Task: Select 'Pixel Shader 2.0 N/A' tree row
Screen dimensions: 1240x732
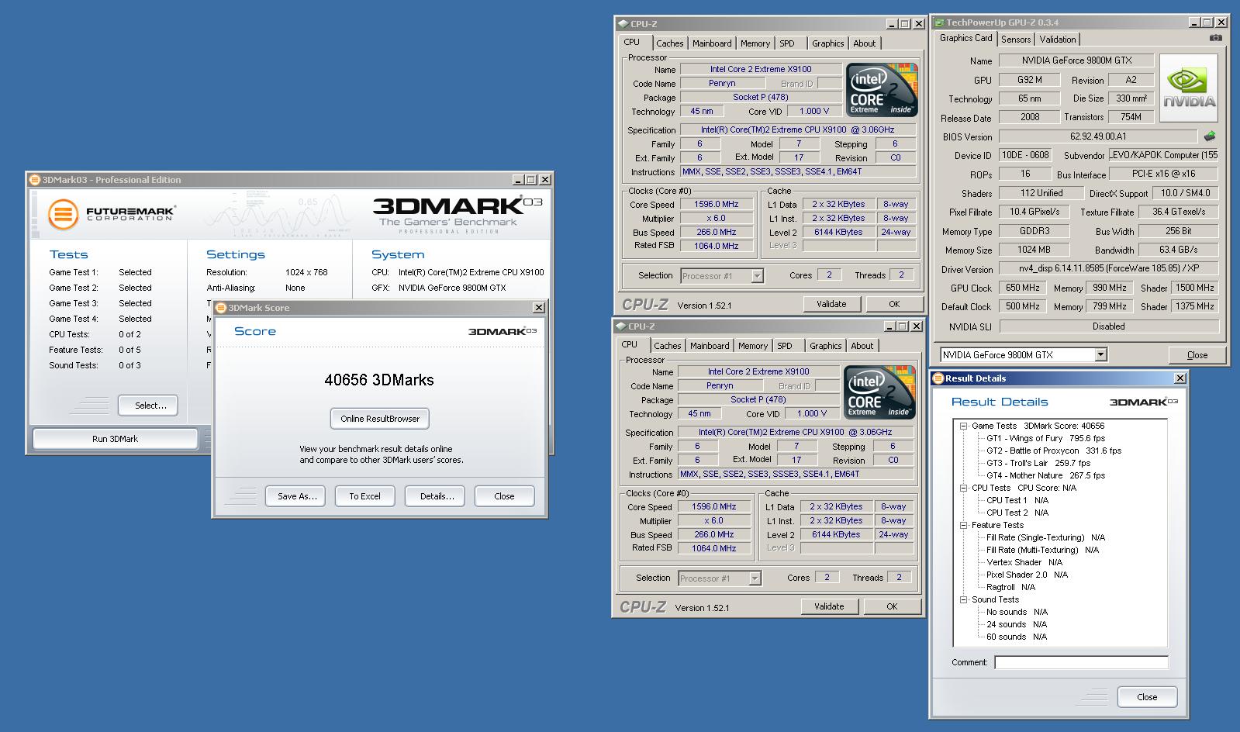Action: (1027, 575)
